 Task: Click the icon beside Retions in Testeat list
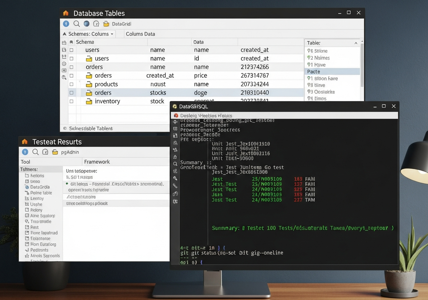pyautogui.click(x=27, y=175)
